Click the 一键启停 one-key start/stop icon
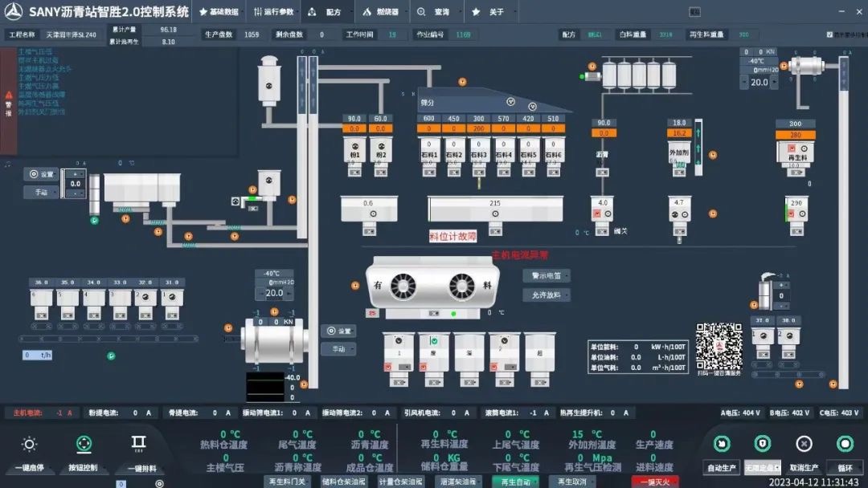Viewport: 868px width, 488px height. click(x=29, y=445)
